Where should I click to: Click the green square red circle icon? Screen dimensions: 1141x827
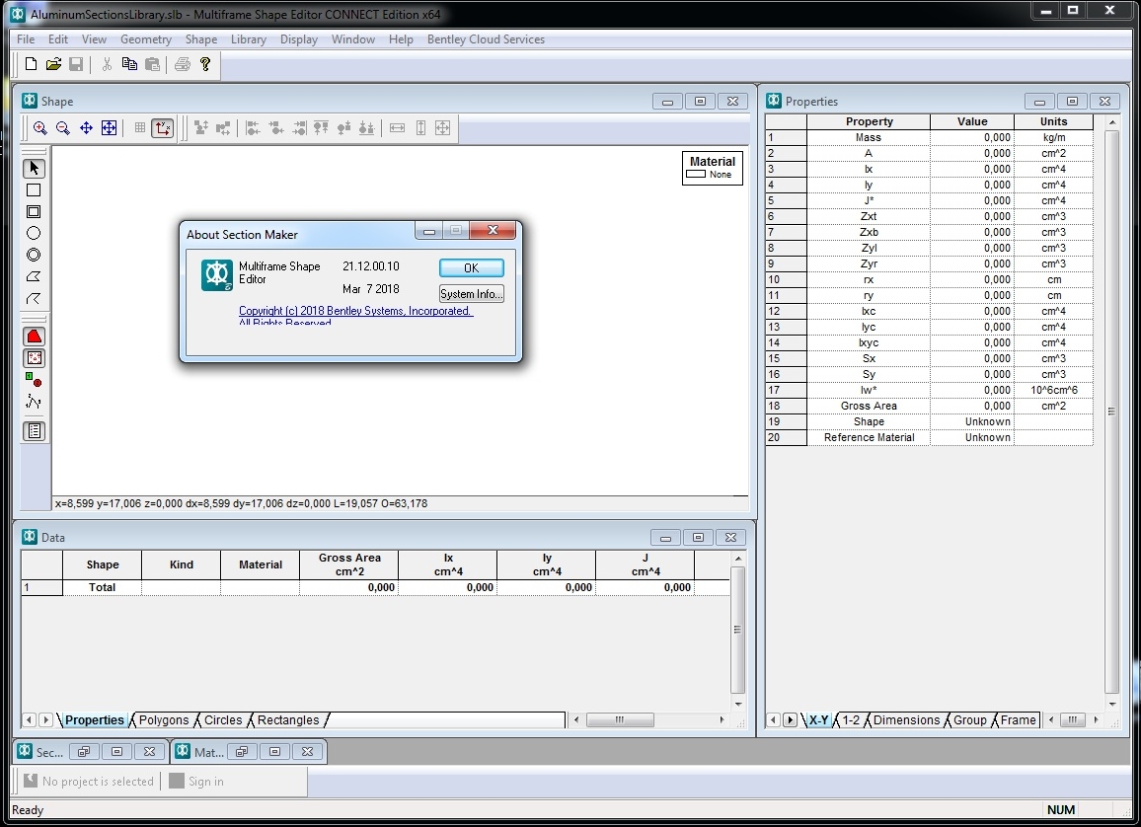click(x=34, y=380)
